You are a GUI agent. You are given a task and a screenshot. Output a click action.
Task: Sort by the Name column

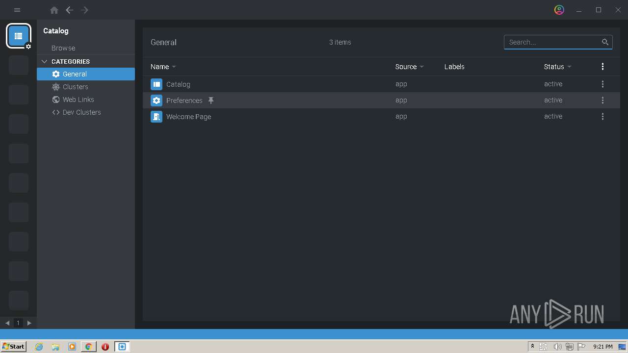(x=163, y=67)
